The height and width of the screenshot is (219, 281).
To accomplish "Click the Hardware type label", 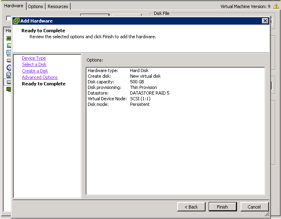I will [x=103, y=70].
